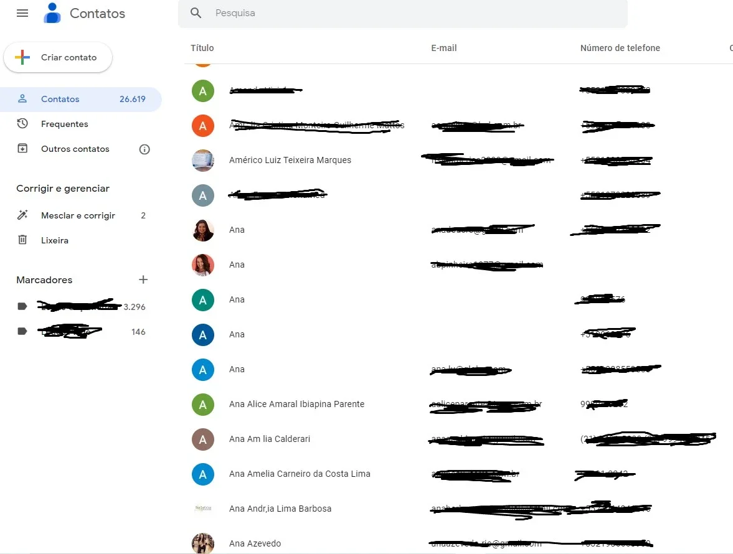This screenshot has height=554, width=733.
Task: Open Ana Azevedo contact
Action: (255, 543)
